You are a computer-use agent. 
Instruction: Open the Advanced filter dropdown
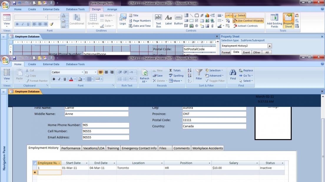coord(214,76)
